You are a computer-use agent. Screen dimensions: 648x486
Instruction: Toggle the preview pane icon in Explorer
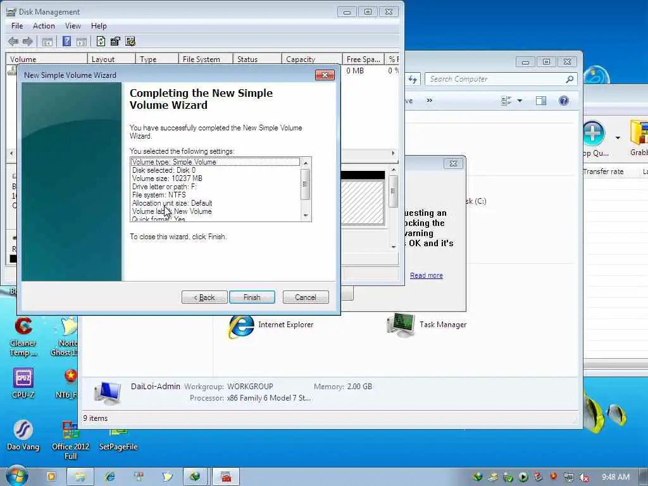click(x=541, y=101)
